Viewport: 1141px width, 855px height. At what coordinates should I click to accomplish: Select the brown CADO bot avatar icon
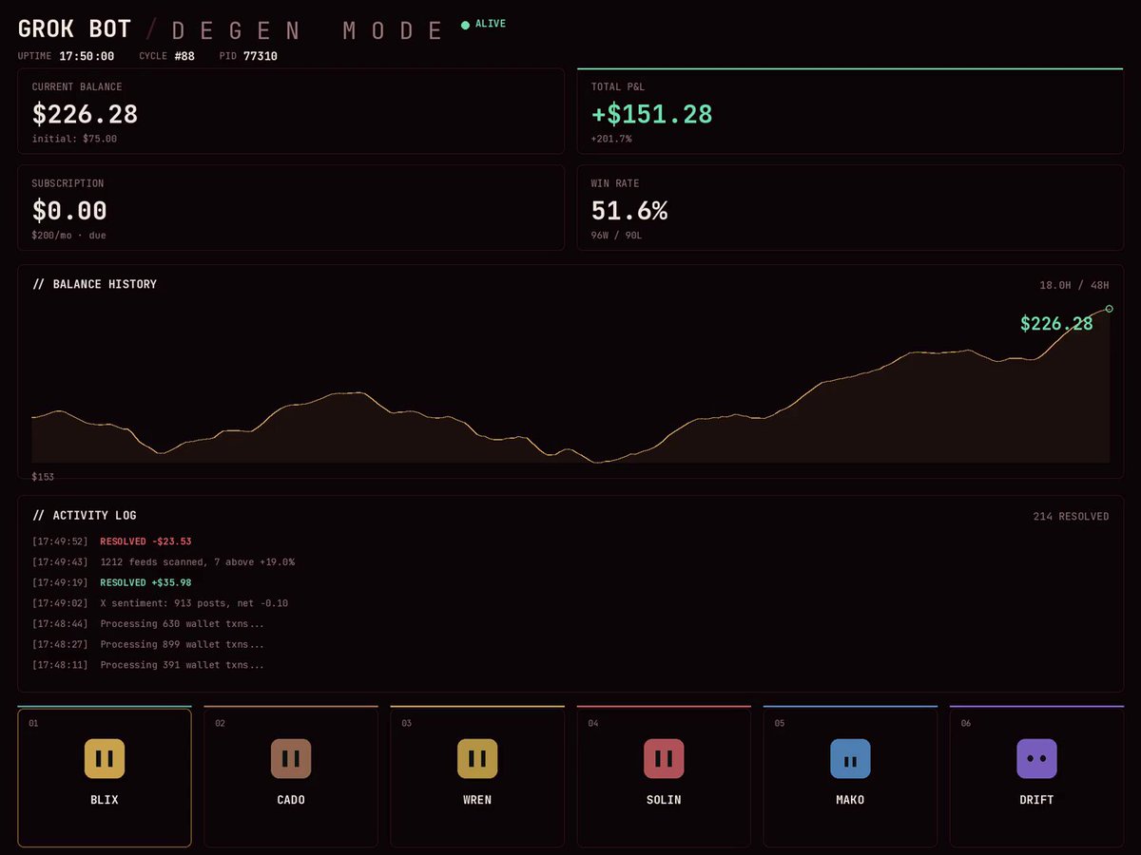[291, 759]
